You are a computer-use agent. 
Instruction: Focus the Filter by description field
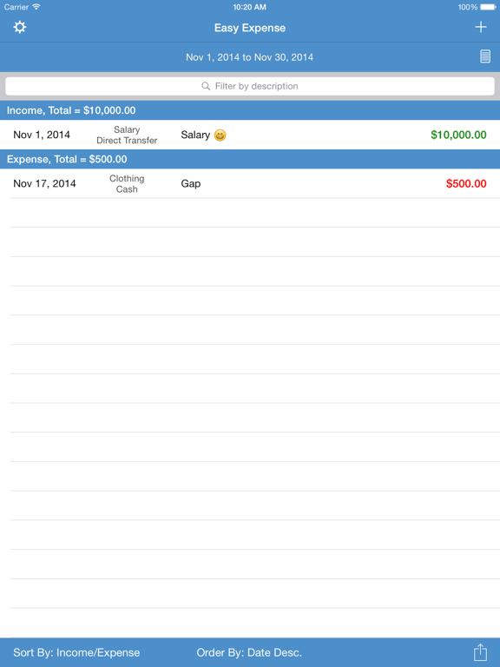tap(250, 86)
